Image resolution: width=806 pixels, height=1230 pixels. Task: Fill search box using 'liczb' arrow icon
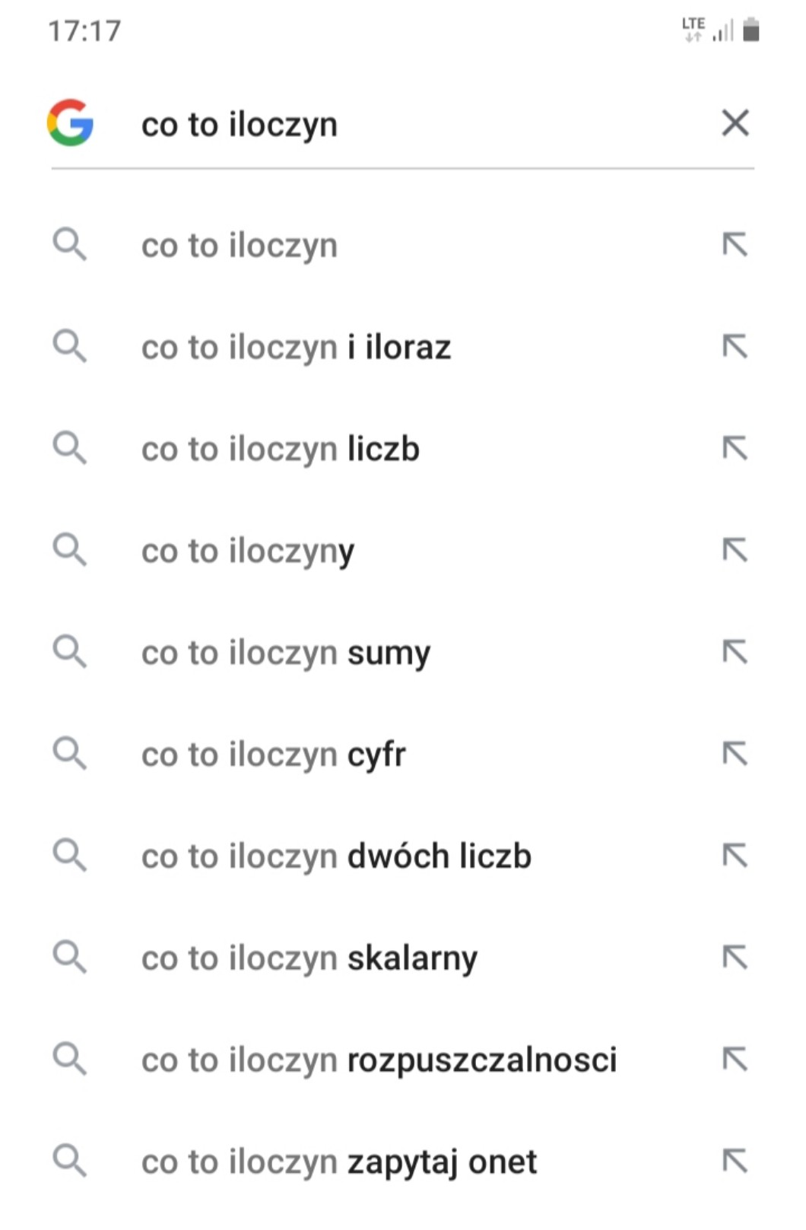pos(735,449)
